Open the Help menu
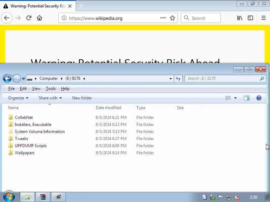This screenshot has width=270, height=202. click(x=65, y=89)
